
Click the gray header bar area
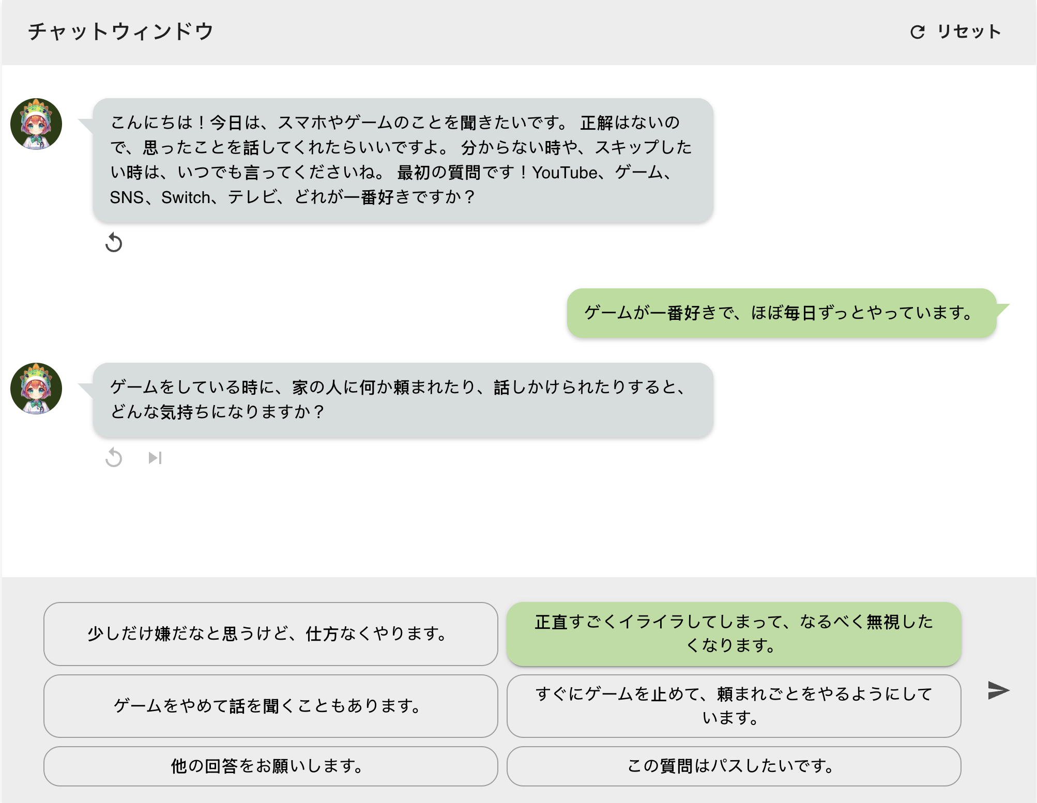tap(517, 32)
